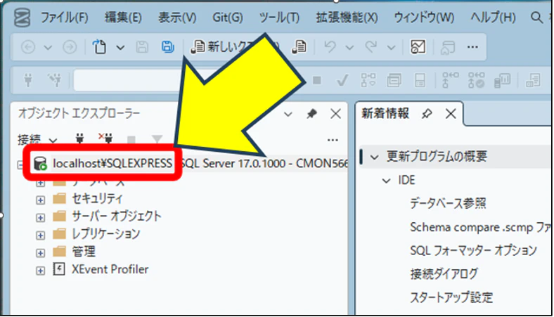This screenshot has height=317, width=554.
Task: Open the ファイル(F) menu
Action: 64,18
